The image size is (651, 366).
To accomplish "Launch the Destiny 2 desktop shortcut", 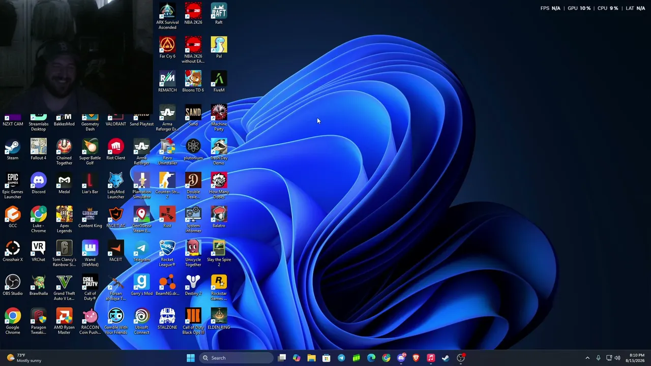I will 193,285.
